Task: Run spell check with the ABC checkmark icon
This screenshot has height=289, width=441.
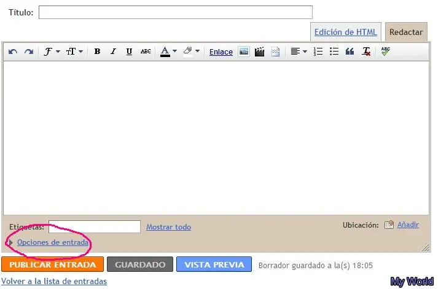Action: [386, 52]
